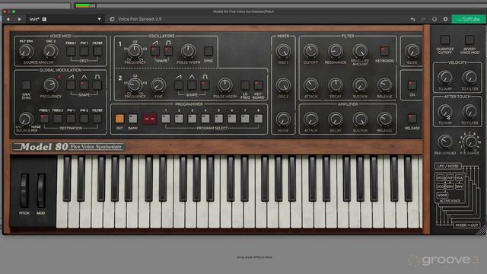
Task: Go to next preset arrow
Action: point(20,19)
